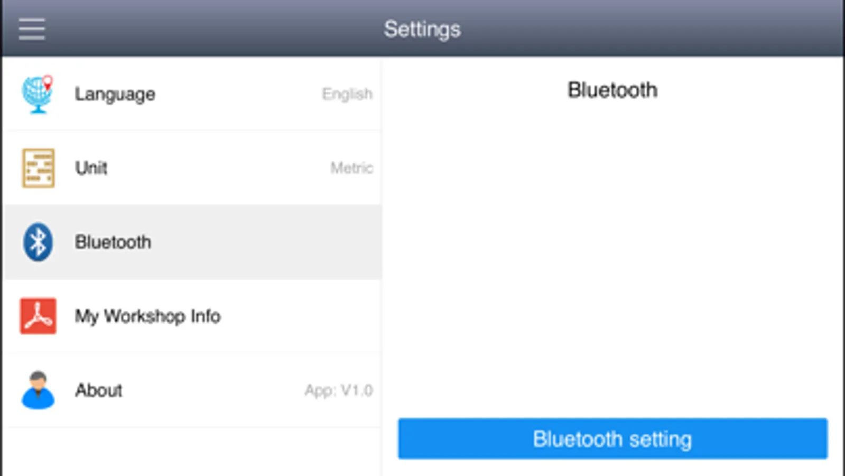Click the Language globe icon
The image size is (845, 476).
point(38,94)
